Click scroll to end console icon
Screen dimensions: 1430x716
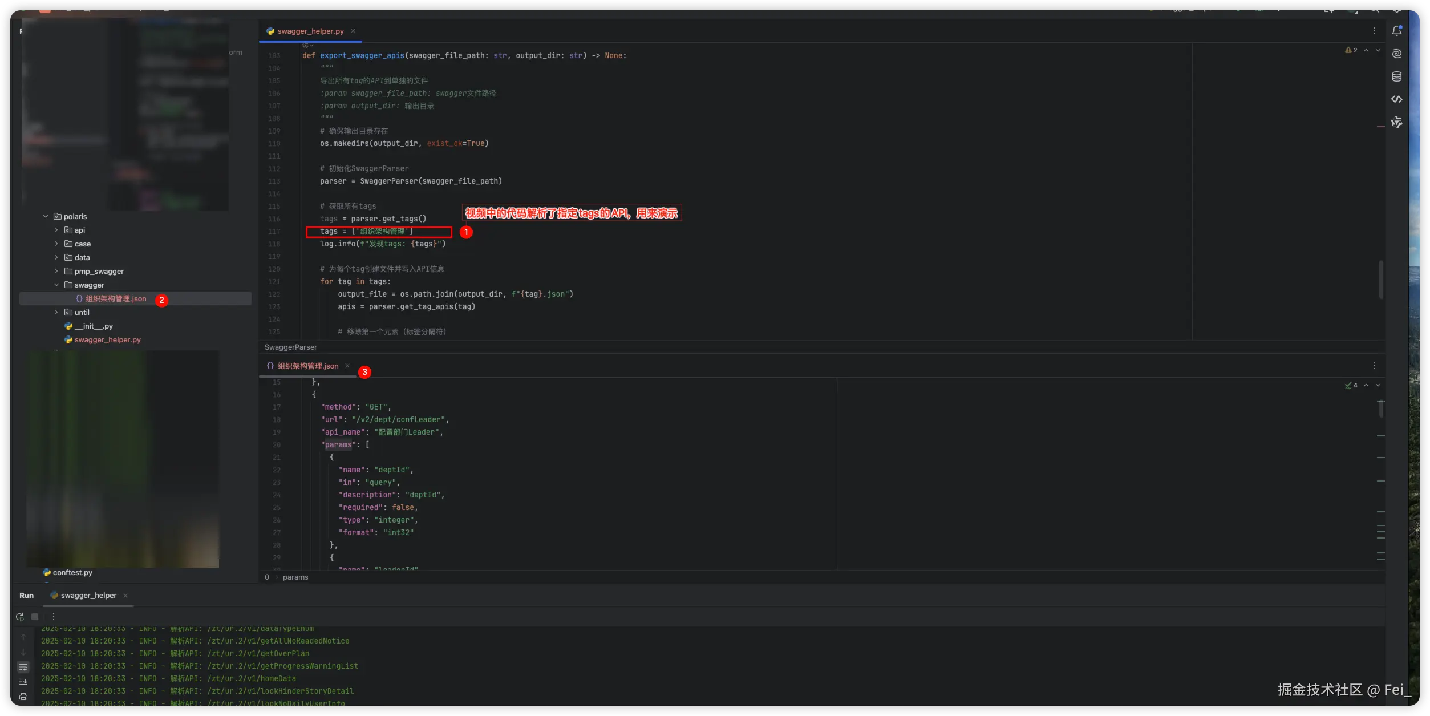23,682
